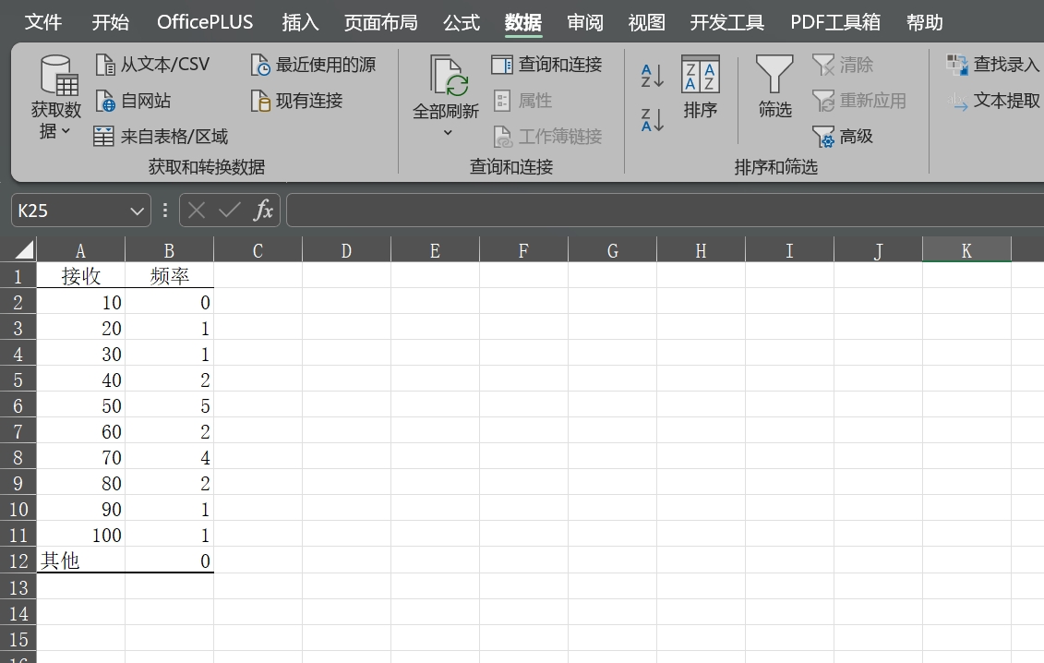
Task: Switch to the 公式 tab
Action: (x=462, y=23)
